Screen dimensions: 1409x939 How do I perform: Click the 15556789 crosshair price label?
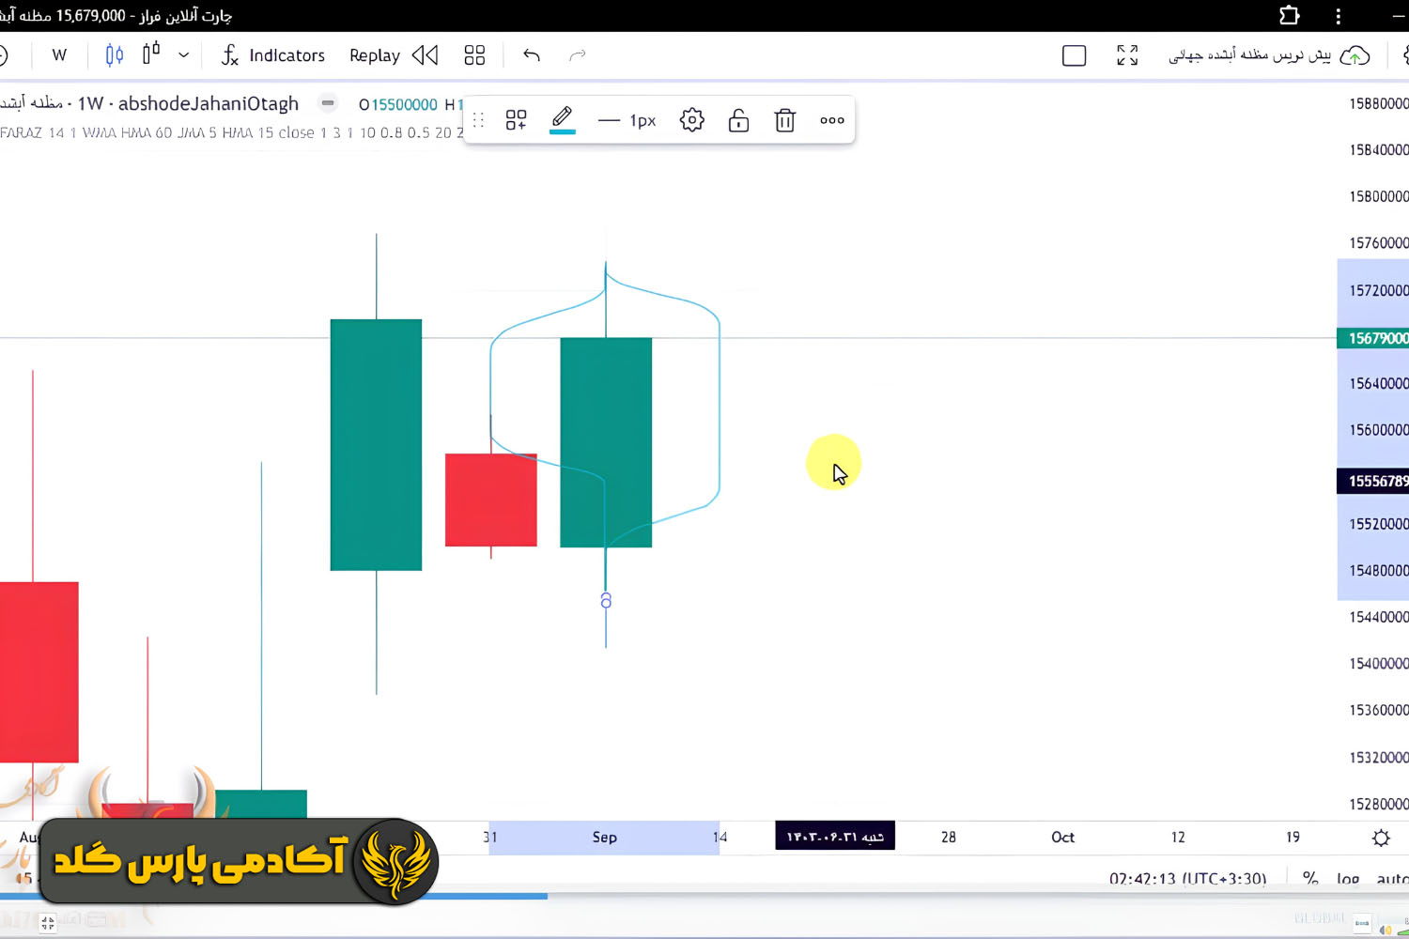pos(1373,481)
